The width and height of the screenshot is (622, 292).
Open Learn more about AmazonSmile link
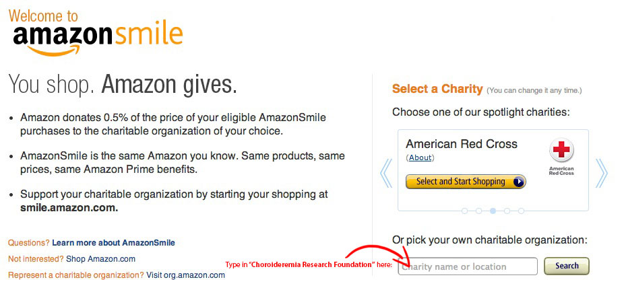pyautogui.click(x=113, y=242)
